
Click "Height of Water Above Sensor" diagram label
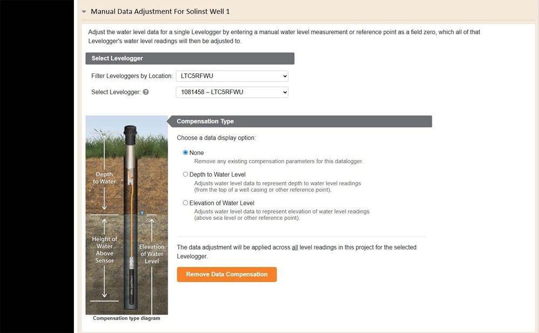click(105, 249)
